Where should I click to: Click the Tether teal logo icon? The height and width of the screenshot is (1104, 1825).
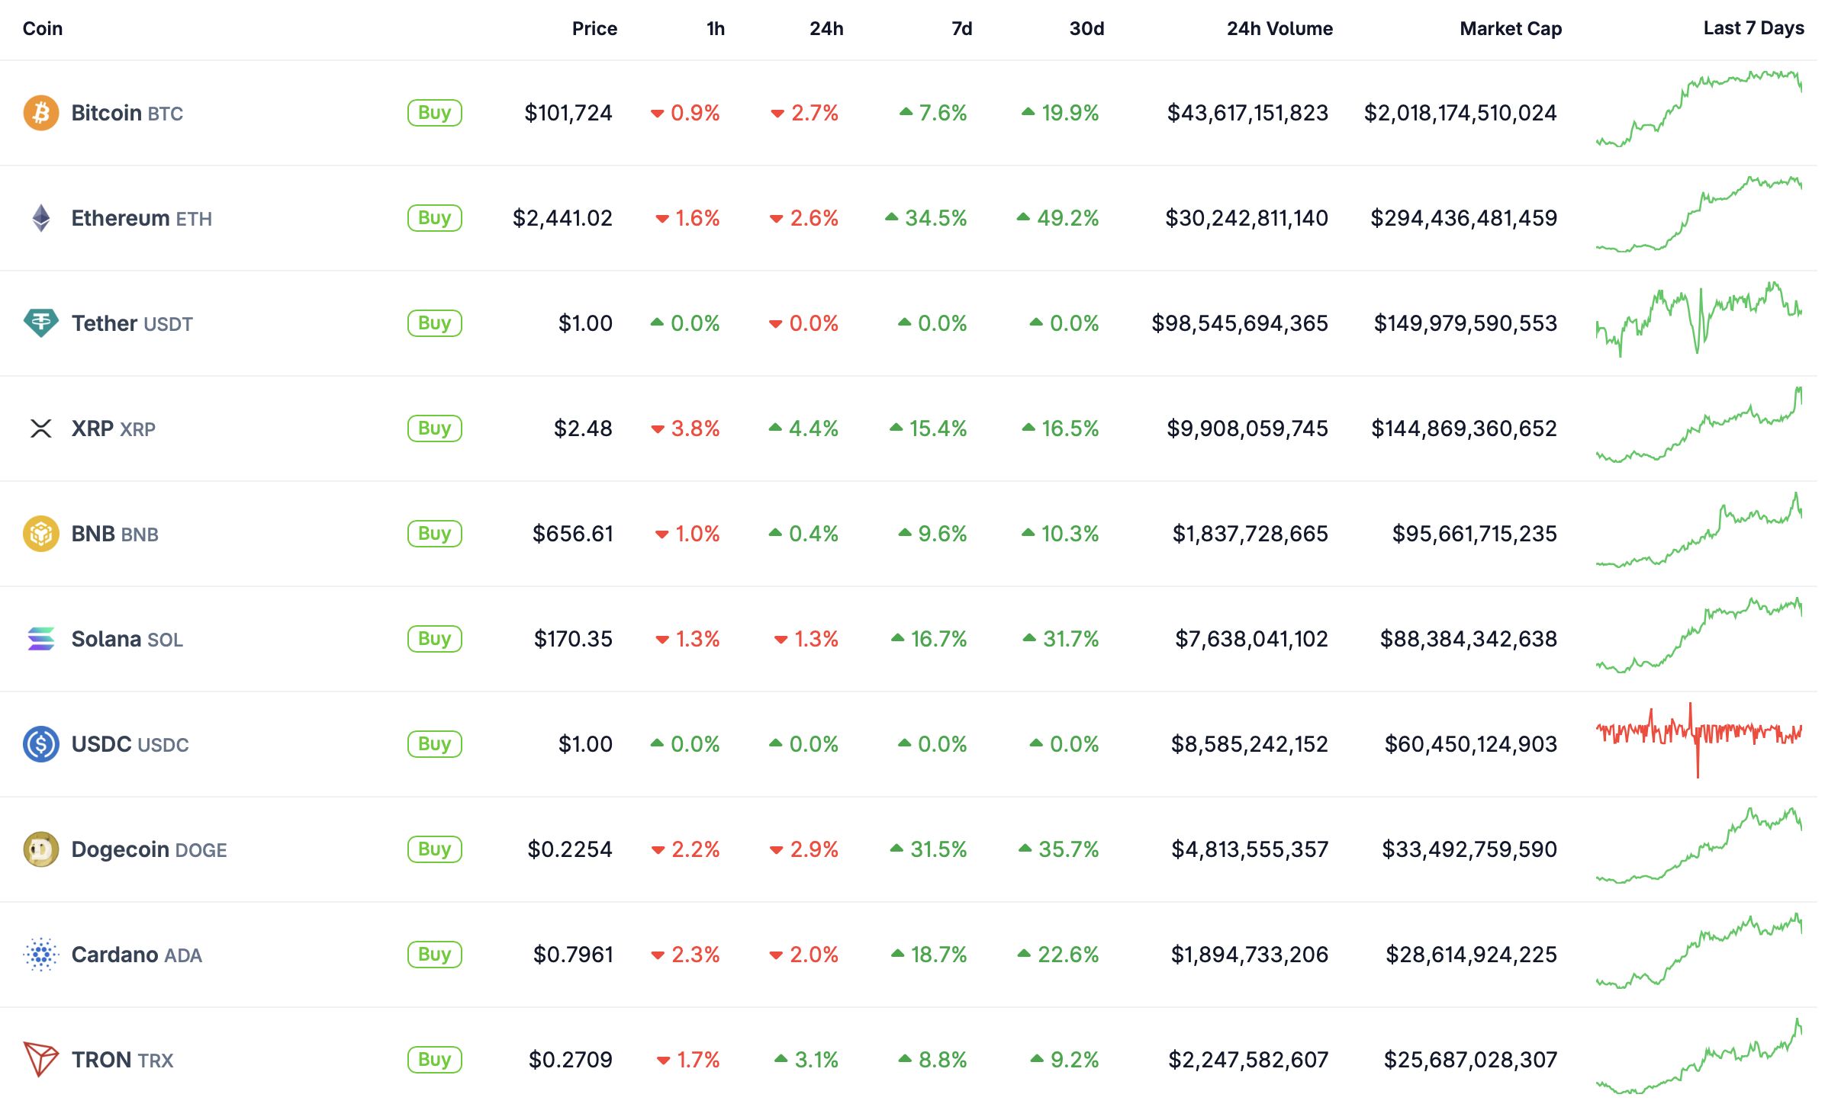click(x=41, y=323)
